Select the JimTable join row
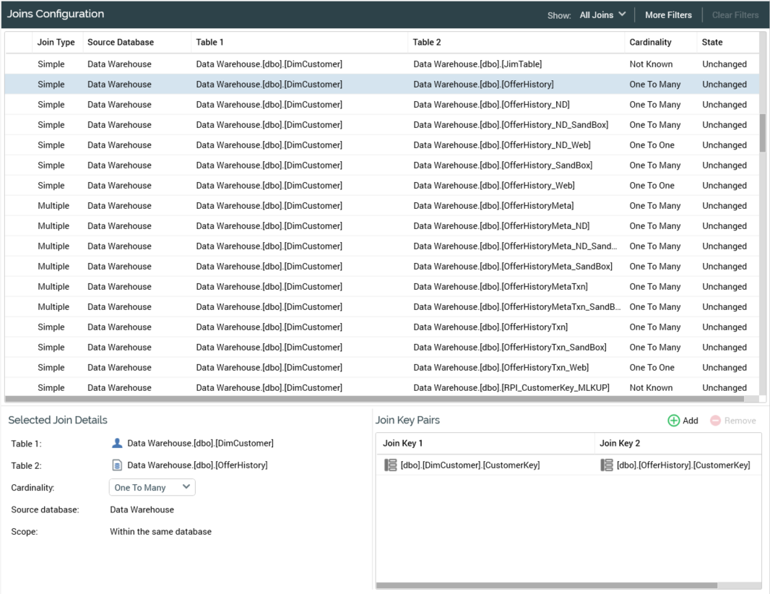This screenshot has width=770, height=594. (x=477, y=64)
